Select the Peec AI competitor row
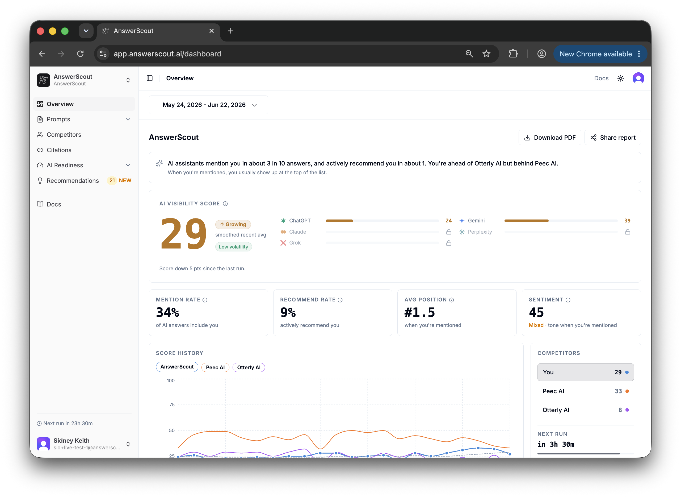Image resolution: width=681 pixels, height=497 pixels. [585, 391]
